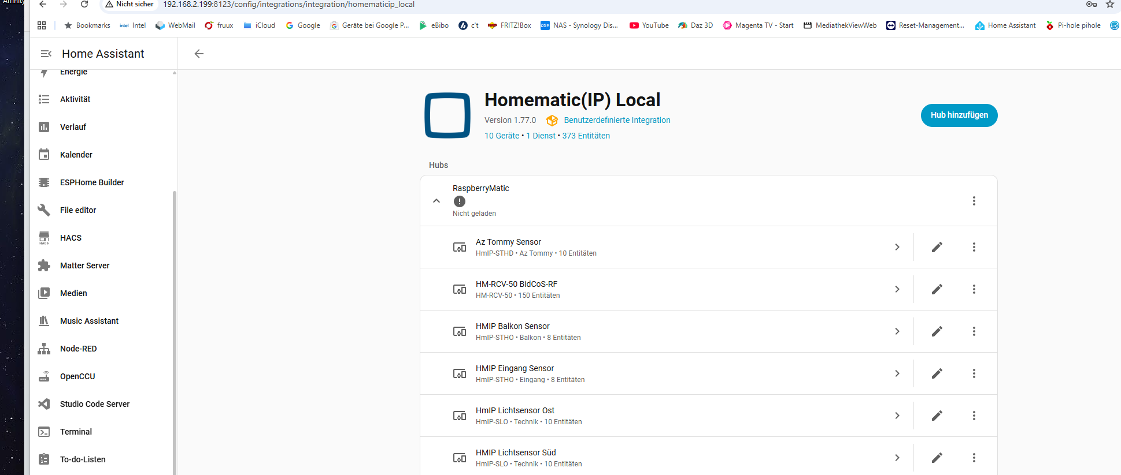This screenshot has height=475, width=1121.
Task: Click the back arrow in the header
Action: pos(199,54)
